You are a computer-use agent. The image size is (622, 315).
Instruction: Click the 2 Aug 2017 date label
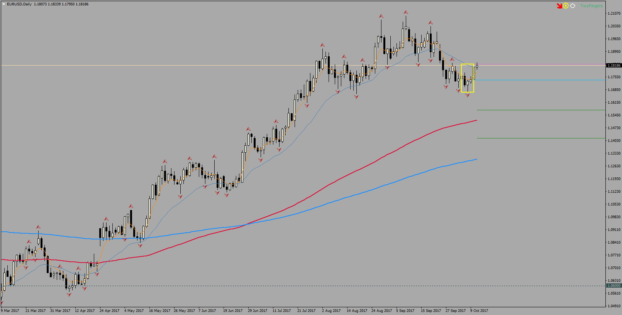coord(331,311)
